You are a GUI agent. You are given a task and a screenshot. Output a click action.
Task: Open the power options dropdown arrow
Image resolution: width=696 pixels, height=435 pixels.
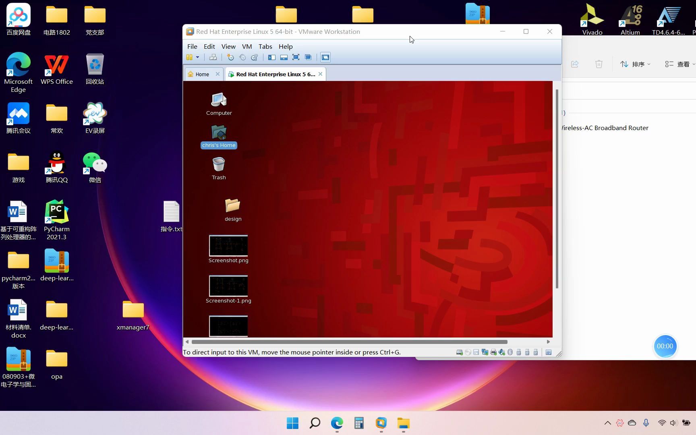pyautogui.click(x=198, y=58)
